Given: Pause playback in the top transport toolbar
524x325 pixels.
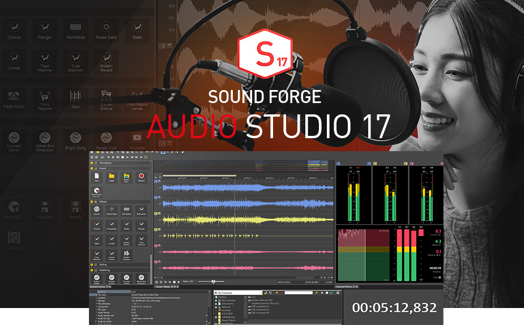Looking at the screenshot, I should [118, 157].
